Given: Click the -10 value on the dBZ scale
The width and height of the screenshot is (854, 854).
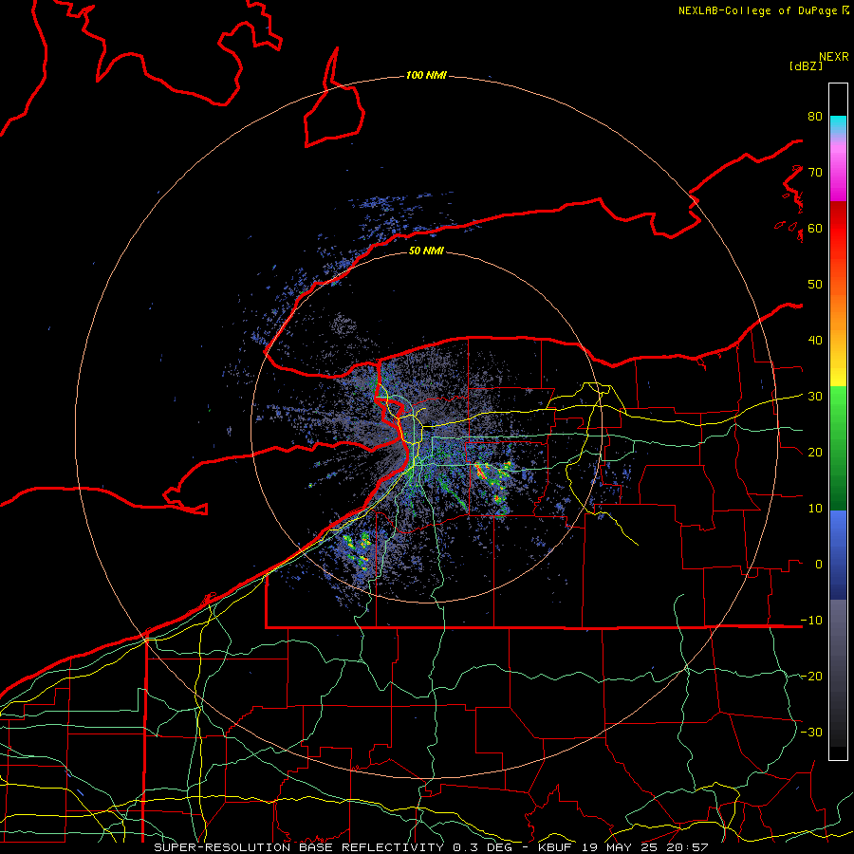Looking at the screenshot, I should [x=811, y=621].
